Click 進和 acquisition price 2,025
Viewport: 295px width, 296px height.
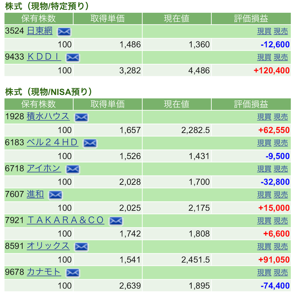click(x=130, y=208)
